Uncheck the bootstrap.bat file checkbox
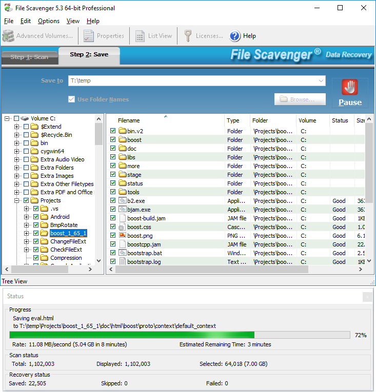The width and height of the screenshot is (376, 392). click(x=113, y=253)
